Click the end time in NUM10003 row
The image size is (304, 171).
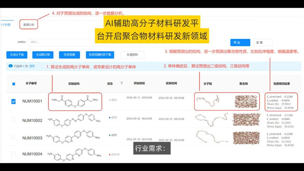(x=171, y=140)
